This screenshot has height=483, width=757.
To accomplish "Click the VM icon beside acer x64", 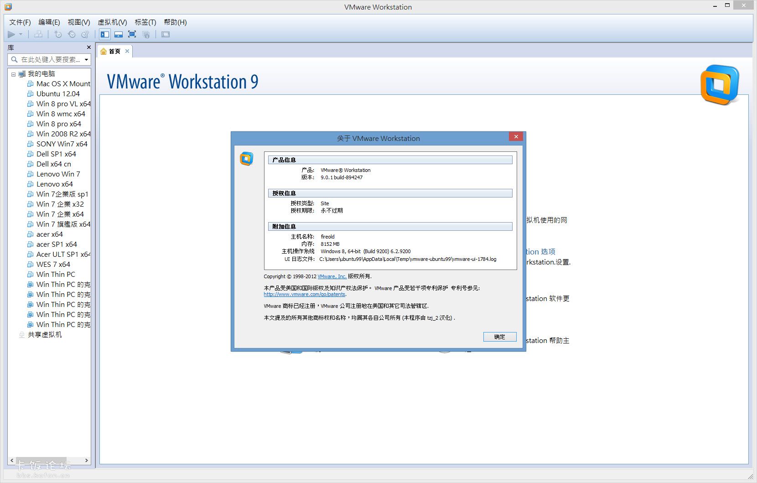I will coord(31,234).
